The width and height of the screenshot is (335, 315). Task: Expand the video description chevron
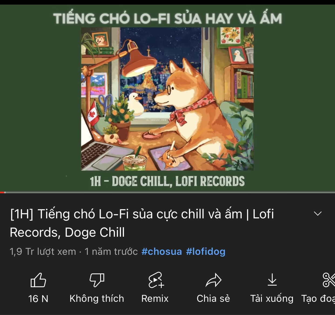pyautogui.click(x=318, y=214)
